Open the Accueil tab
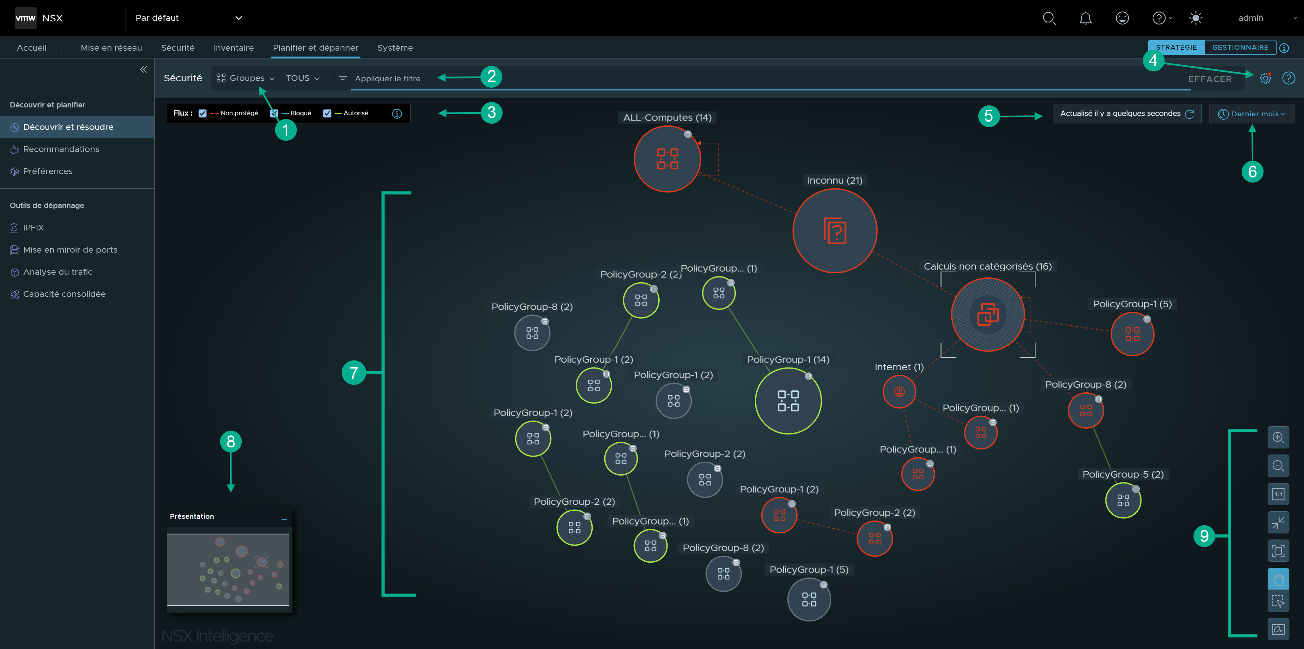The image size is (1304, 649). point(32,48)
